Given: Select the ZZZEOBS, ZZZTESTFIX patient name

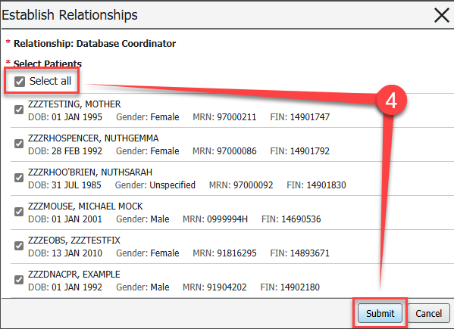Looking at the screenshot, I should pyautogui.click(x=74, y=241).
